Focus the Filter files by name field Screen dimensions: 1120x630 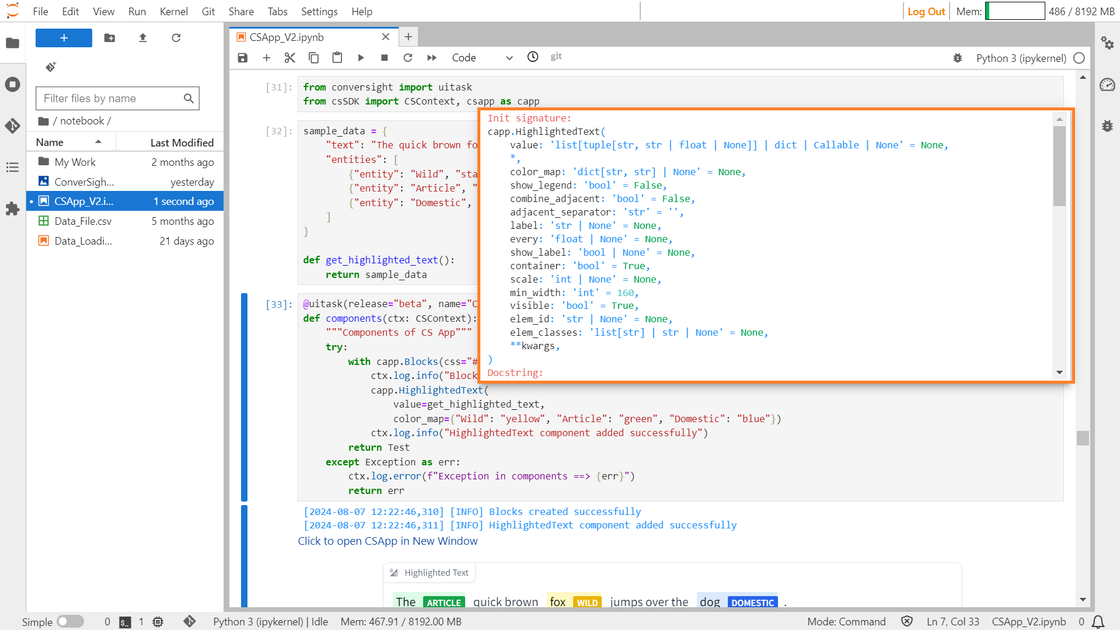[117, 98]
